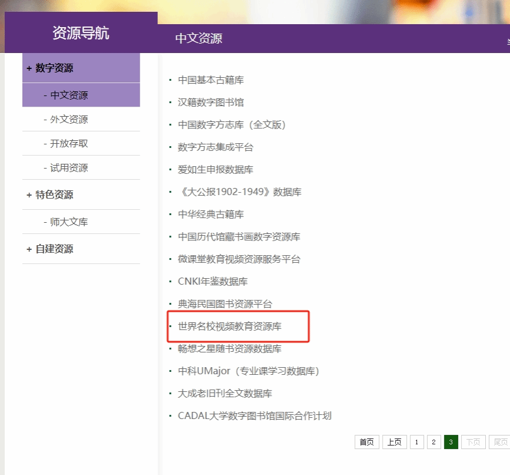The width and height of the screenshot is (510, 475).
Task: Open the 中华经典古籍库 link
Action: tap(211, 215)
